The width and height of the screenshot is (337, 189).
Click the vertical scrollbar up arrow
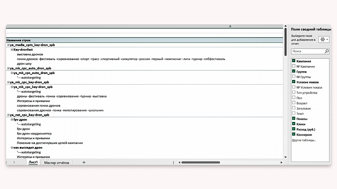click(x=285, y=26)
